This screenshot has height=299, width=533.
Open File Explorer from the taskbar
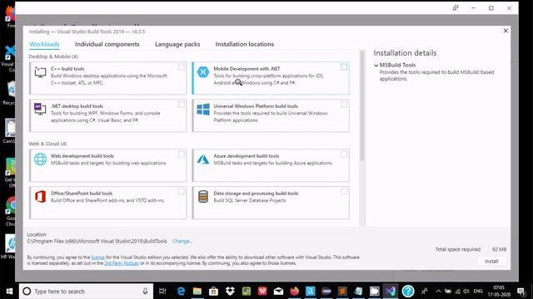click(197, 292)
